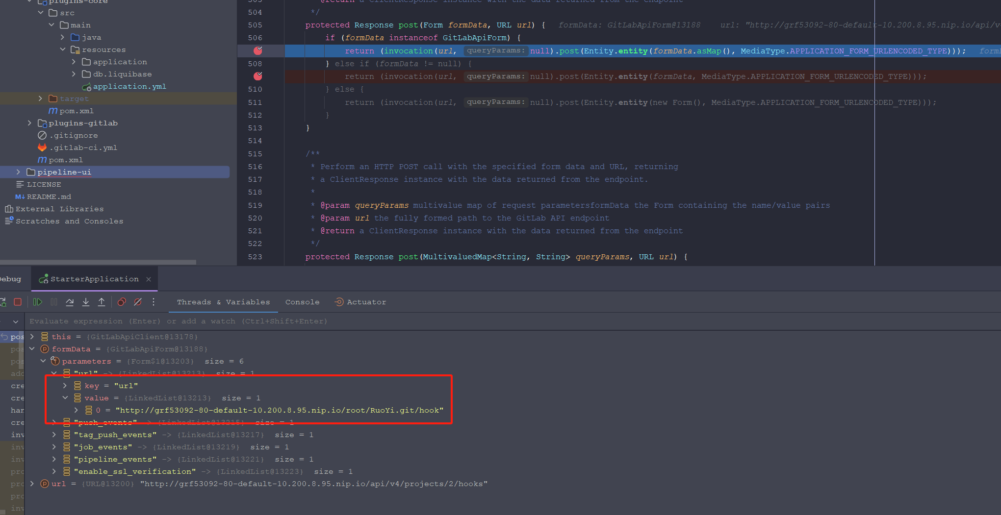
Task: Open the .gitlab-ci.yml file
Action: pyautogui.click(x=83, y=147)
